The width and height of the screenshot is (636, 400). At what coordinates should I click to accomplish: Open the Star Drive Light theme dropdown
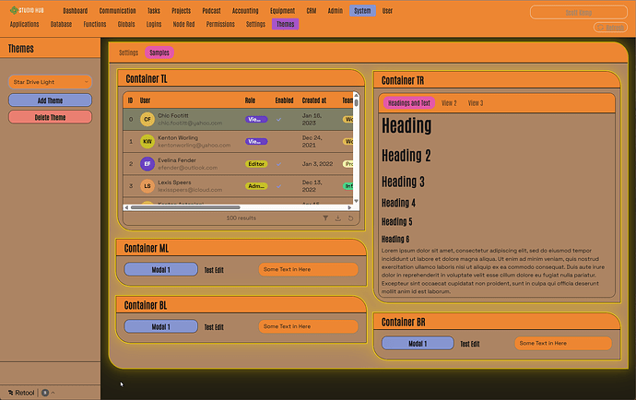coord(50,82)
